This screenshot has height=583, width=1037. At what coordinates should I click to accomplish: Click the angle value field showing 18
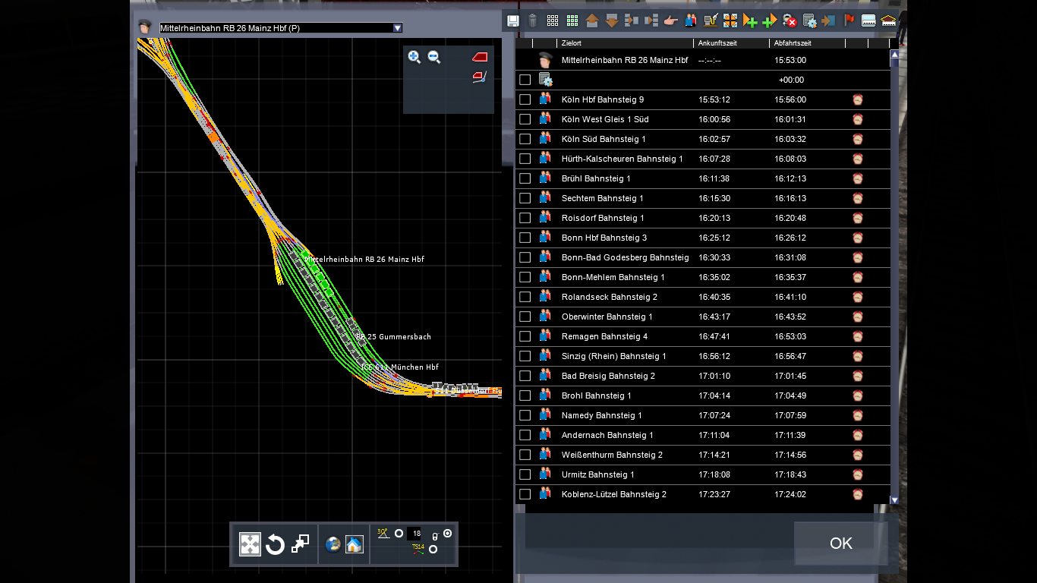[x=414, y=534]
